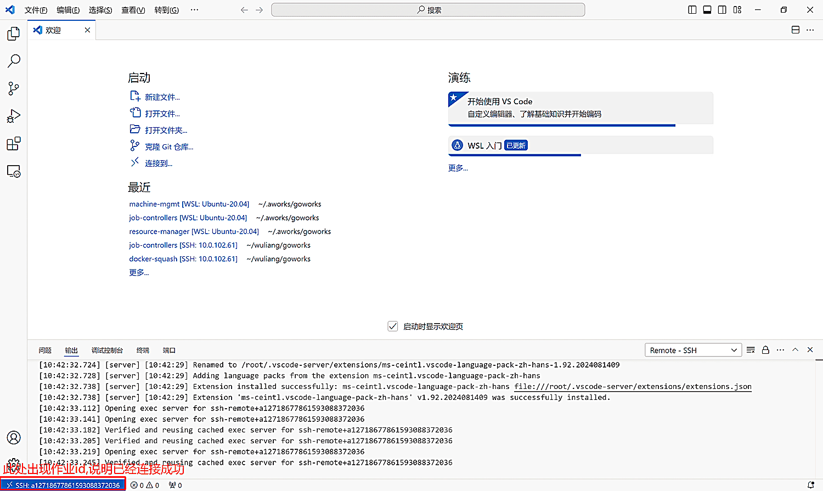823x491 pixels.
Task: Open the Run and Debug view
Action: pos(14,116)
